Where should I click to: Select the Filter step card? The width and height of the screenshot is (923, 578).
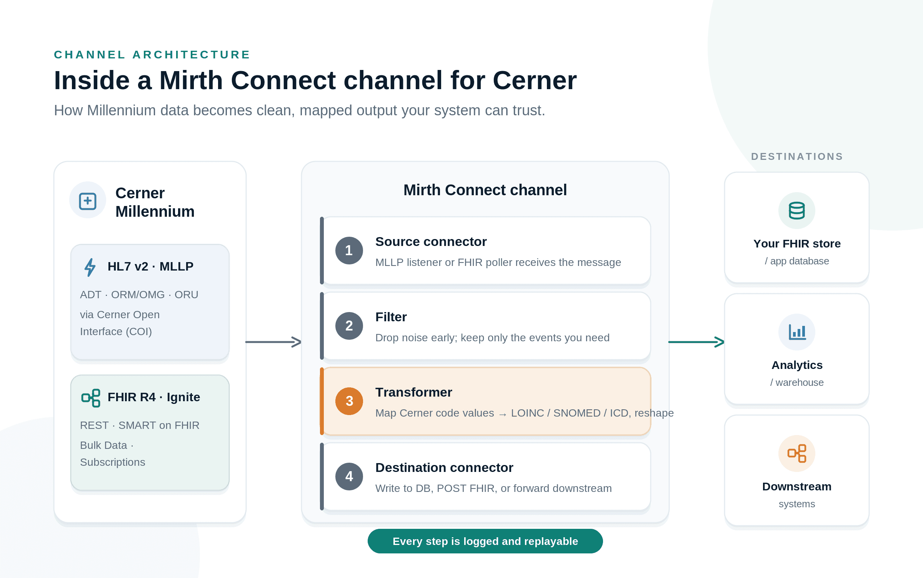click(485, 326)
